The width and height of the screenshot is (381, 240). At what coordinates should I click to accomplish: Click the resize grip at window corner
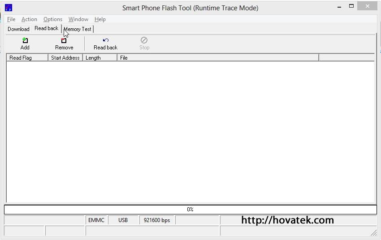click(x=374, y=233)
